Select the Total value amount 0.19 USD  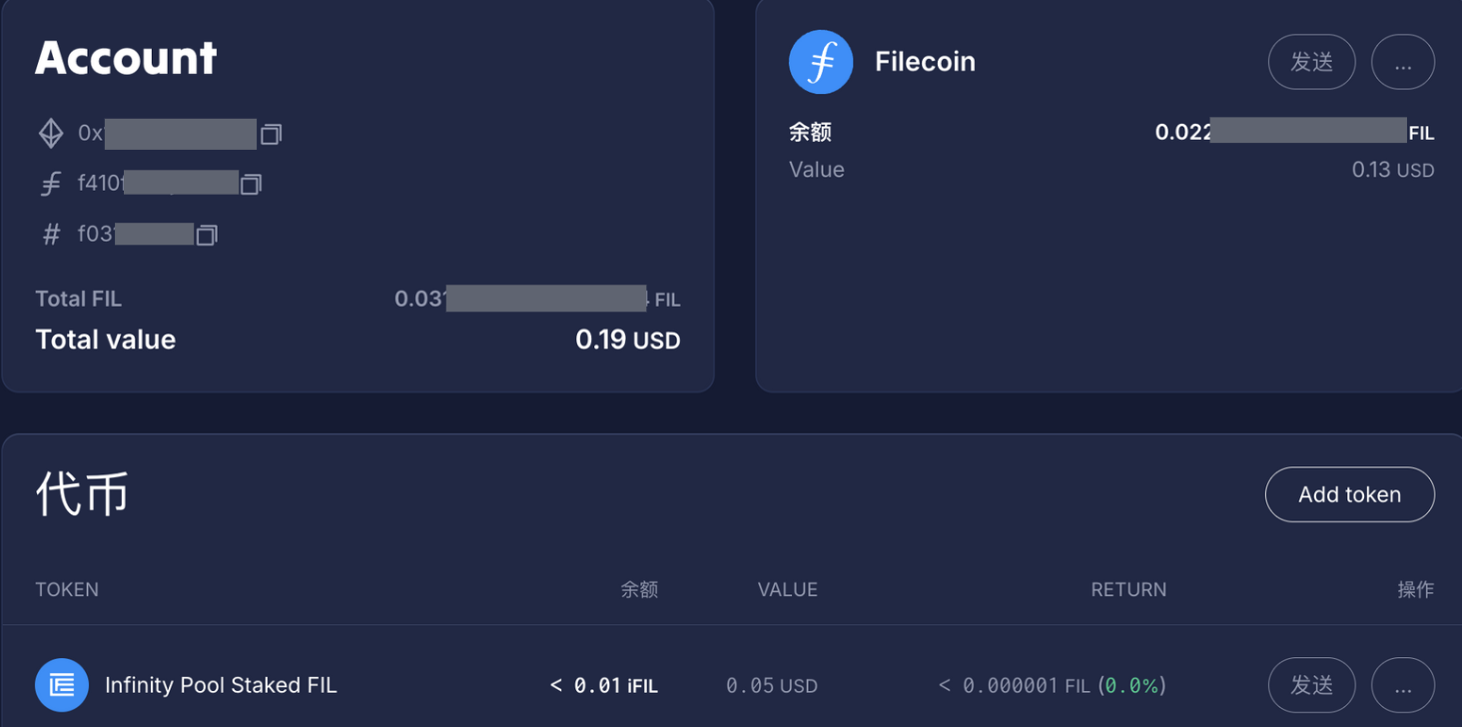click(x=627, y=340)
